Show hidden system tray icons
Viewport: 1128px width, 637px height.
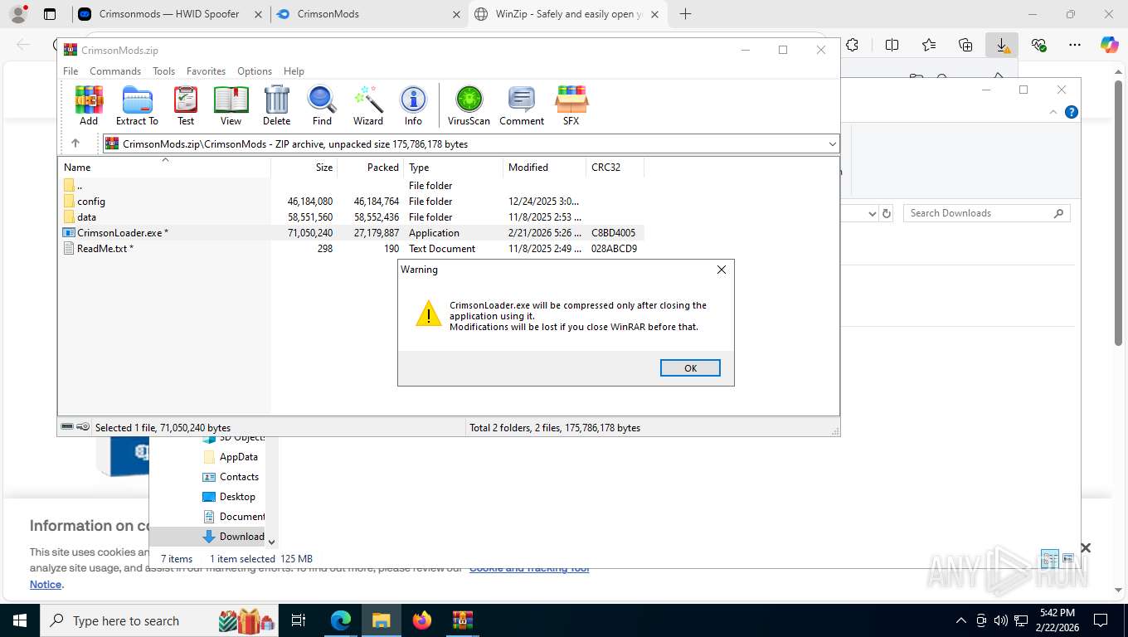[961, 620]
